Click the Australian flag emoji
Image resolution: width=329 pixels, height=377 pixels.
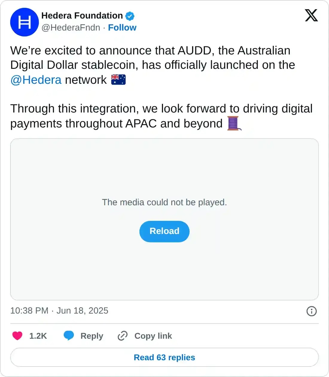pyautogui.click(x=118, y=80)
